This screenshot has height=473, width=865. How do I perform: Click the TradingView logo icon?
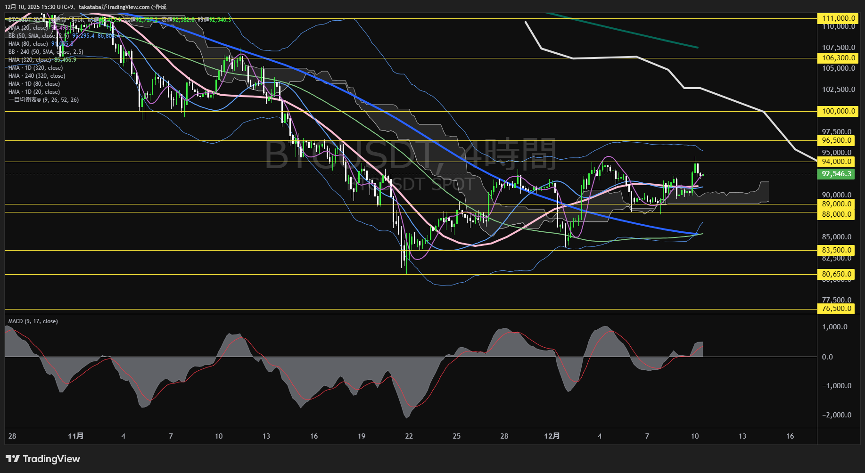click(13, 459)
